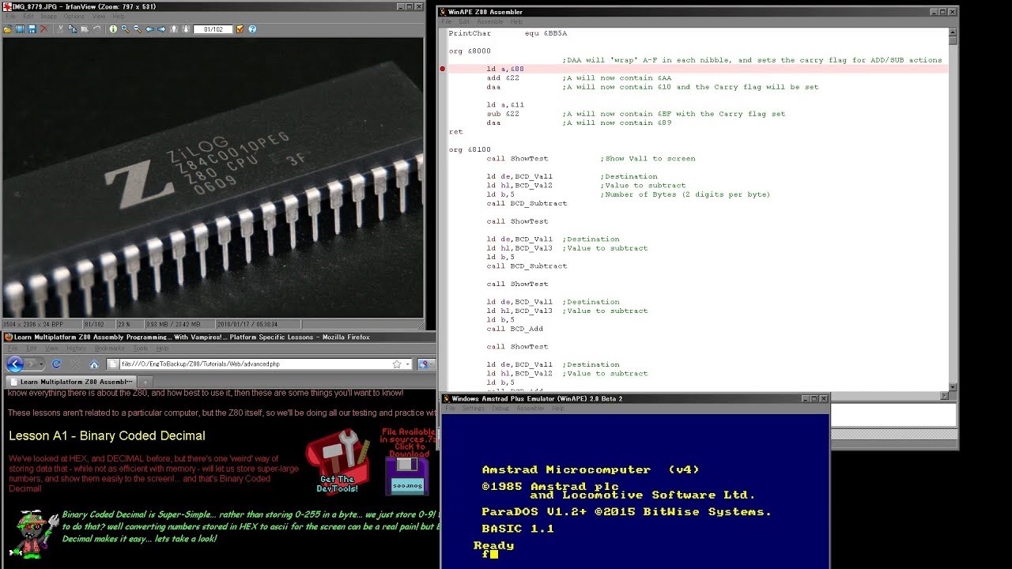
Task: Click the 81/102 image counter field
Action: pos(213,29)
